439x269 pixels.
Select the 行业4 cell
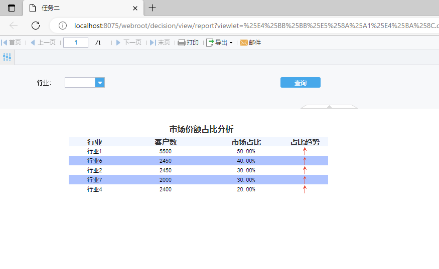(x=95, y=189)
